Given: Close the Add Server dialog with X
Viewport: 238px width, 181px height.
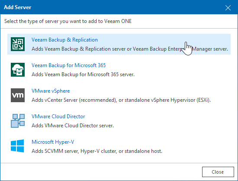Looking at the screenshot, I should click(x=228, y=8).
